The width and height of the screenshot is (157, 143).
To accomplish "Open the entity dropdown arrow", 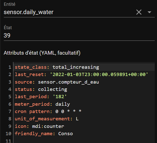I will 149,12.
